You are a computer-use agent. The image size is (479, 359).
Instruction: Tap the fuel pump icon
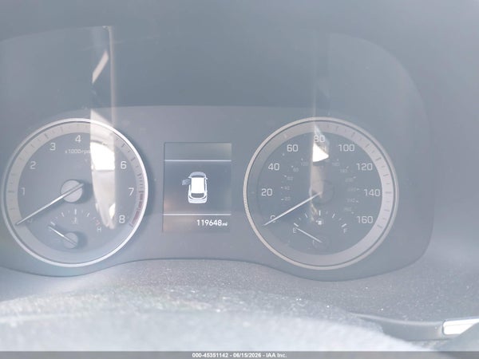pyautogui.click(x=319, y=223)
